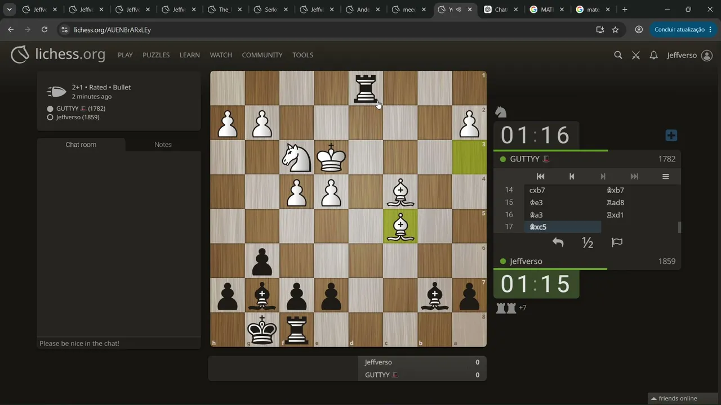The width and height of the screenshot is (721, 405).
Task: Open the lichess search icon
Action: point(618,55)
